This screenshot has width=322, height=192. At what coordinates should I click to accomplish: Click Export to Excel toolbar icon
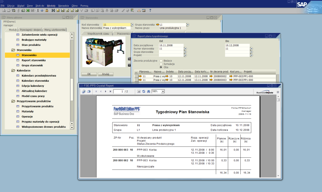tap(27, 11)
